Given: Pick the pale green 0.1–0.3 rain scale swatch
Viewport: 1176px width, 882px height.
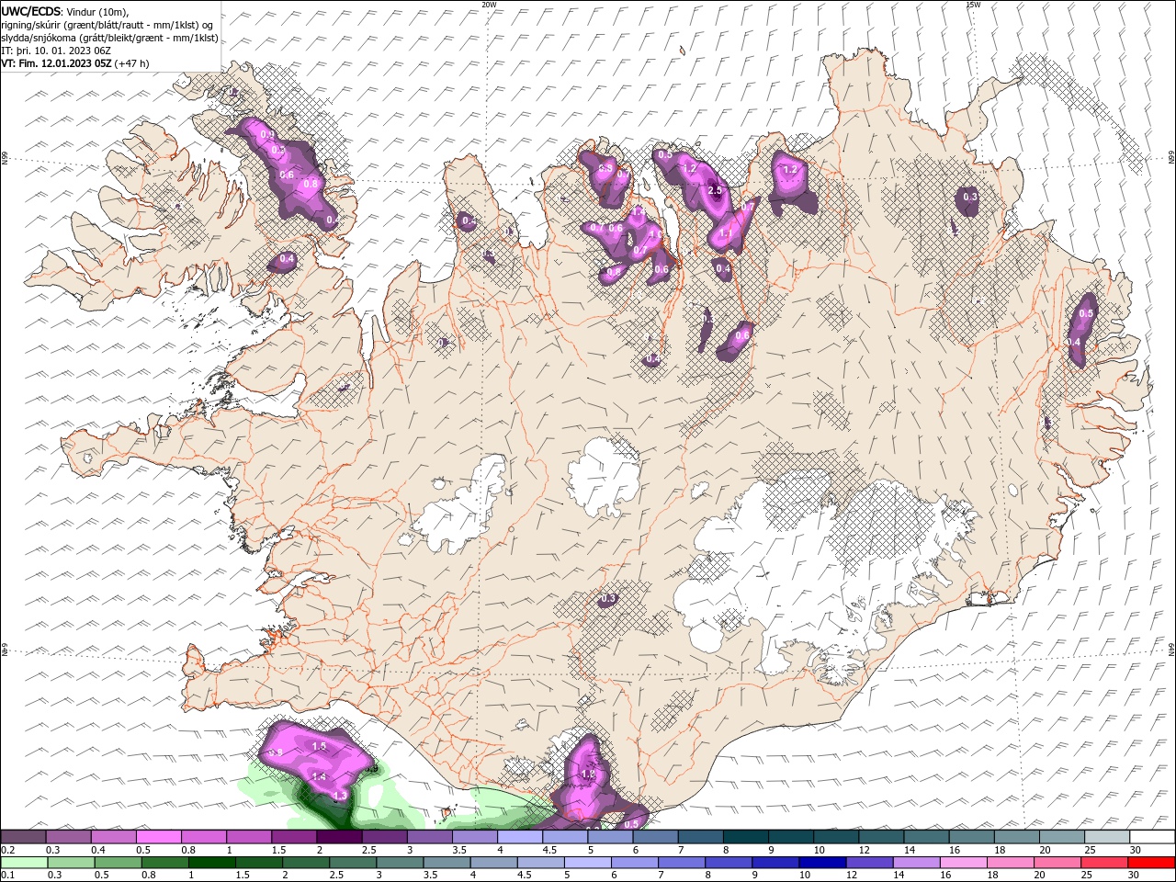Looking at the screenshot, I should click(x=24, y=863).
